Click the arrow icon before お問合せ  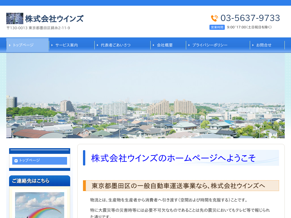click(253, 45)
